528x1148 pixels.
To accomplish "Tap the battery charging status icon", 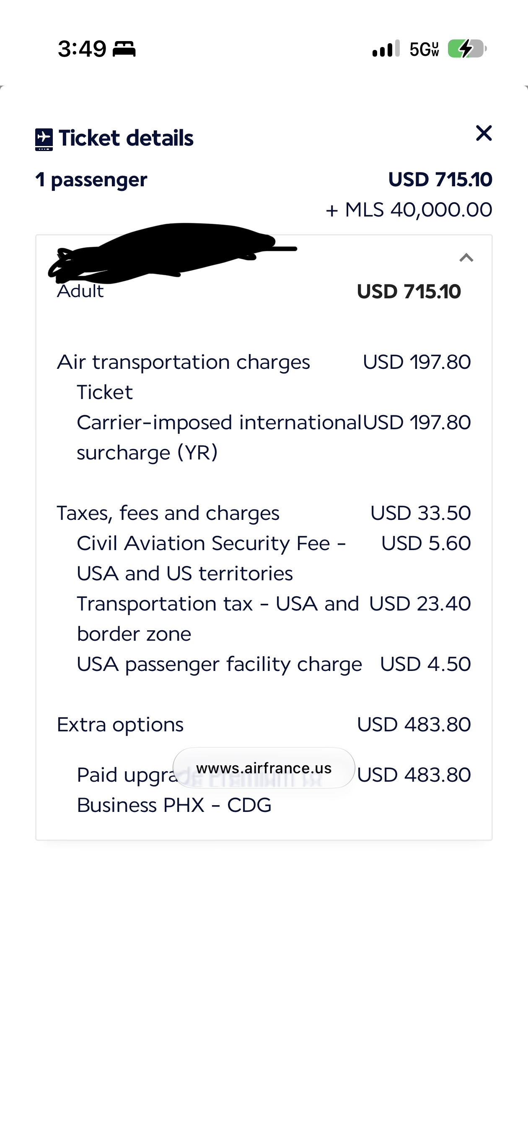I will 467,49.
